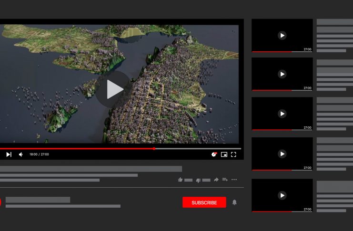Dislike the video with thumbs down
The image size is (353, 231).
coord(198,180)
